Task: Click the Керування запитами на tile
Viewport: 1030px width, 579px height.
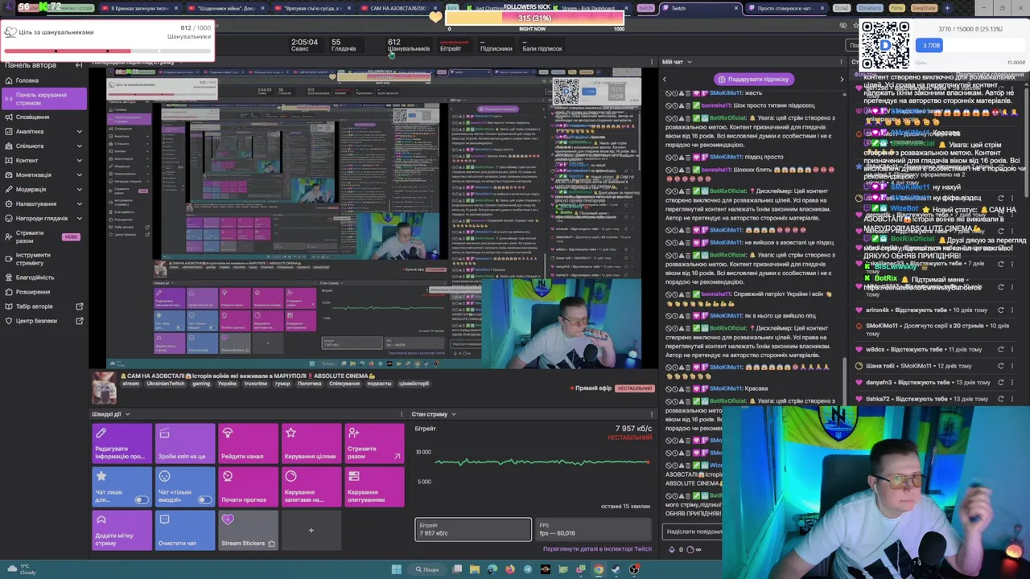Action: pos(311,487)
